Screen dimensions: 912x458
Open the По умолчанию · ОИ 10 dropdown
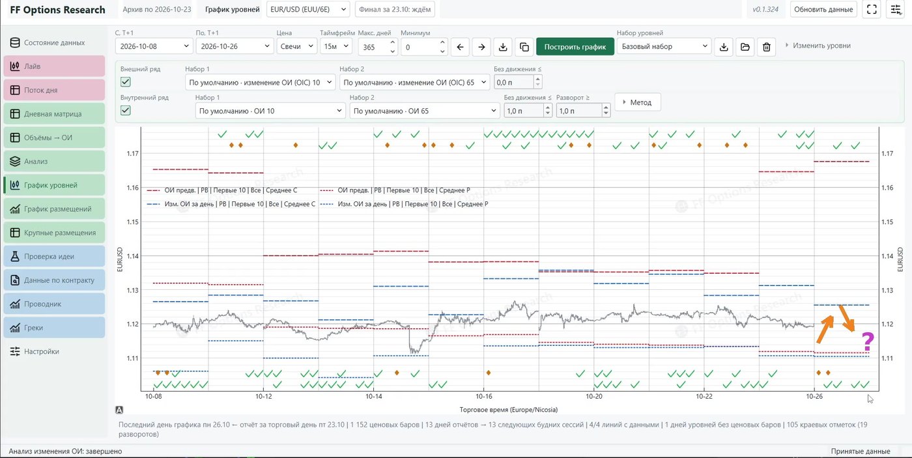tap(270, 111)
